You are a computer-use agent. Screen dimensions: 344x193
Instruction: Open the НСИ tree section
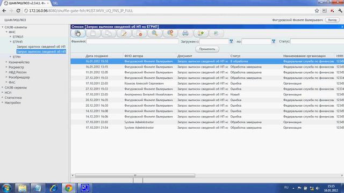pos(8,93)
